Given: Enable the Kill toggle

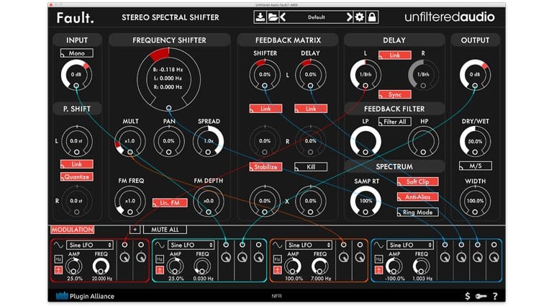Looking at the screenshot, I should 311,166.
